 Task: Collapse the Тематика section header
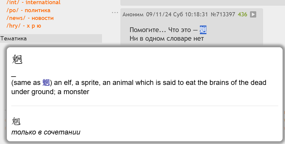(x=51, y=38)
